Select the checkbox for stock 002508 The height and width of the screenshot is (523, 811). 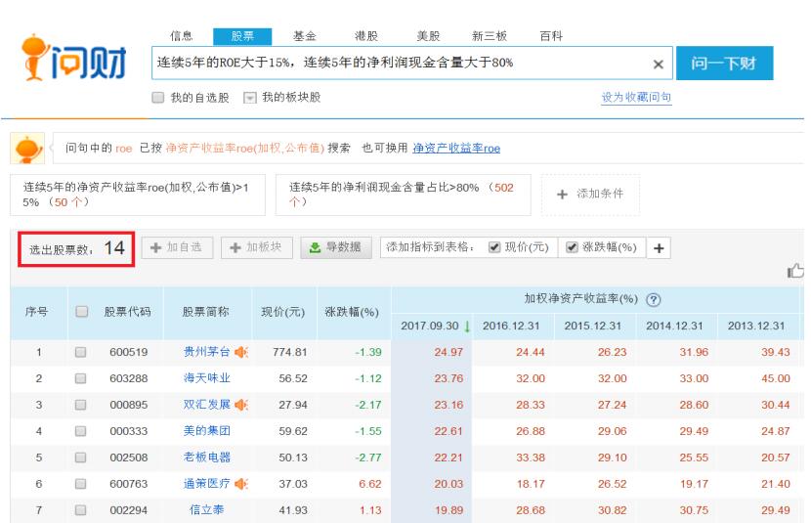[x=80, y=458]
